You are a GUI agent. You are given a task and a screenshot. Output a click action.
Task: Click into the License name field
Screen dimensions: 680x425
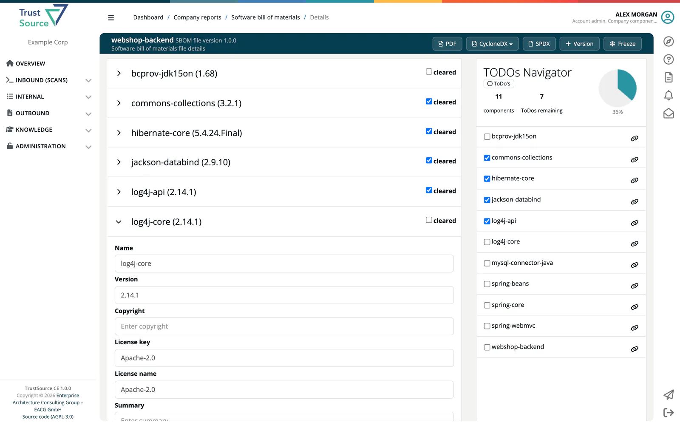coord(284,390)
